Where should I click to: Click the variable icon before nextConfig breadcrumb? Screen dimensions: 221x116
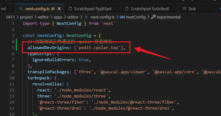point(122,17)
